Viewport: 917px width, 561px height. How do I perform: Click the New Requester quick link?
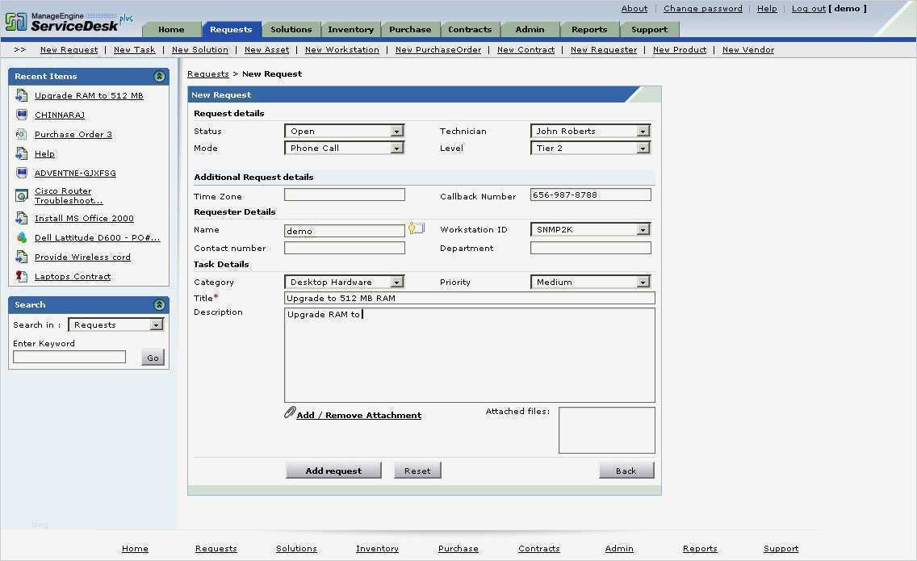click(604, 50)
